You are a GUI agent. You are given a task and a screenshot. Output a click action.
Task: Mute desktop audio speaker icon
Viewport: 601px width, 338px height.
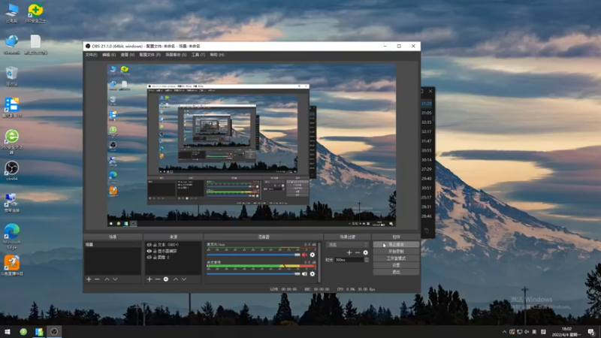(304, 274)
